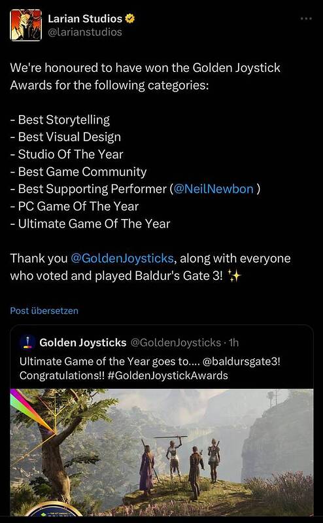Image resolution: width=323 pixels, height=523 pixels.
Task: Open the @GoldenJoysticks mention in post
Action: click(x=122, y=258)
